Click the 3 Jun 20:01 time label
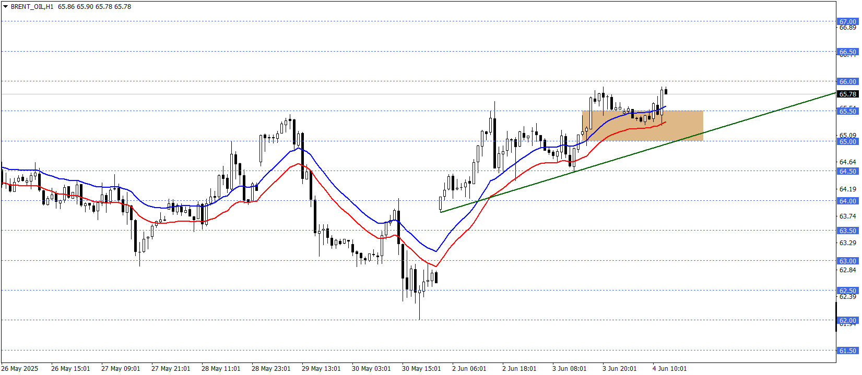Viewport: 862px width, 375px height. tap(620, 368)
